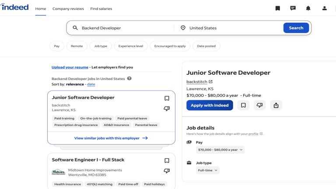Save Software Engineer I job bookmark

coord(167,161)
